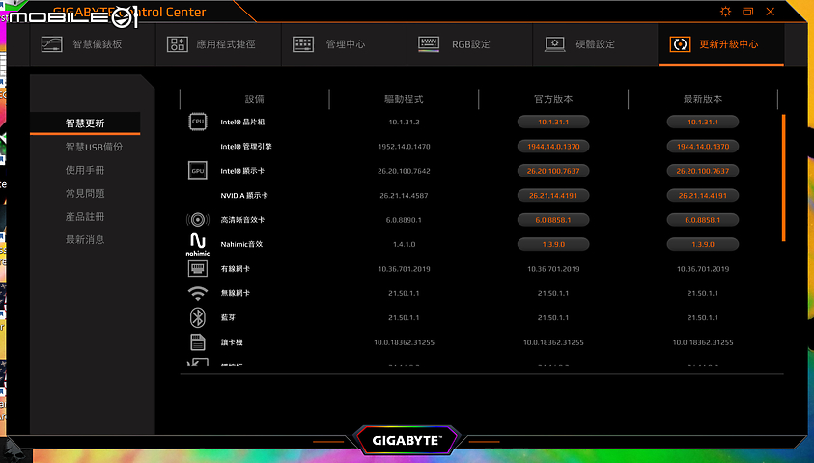The height and width of the screenshot is (463, 814).
Task: Click the Nahimic音效 device name
Action: (241, 244)
